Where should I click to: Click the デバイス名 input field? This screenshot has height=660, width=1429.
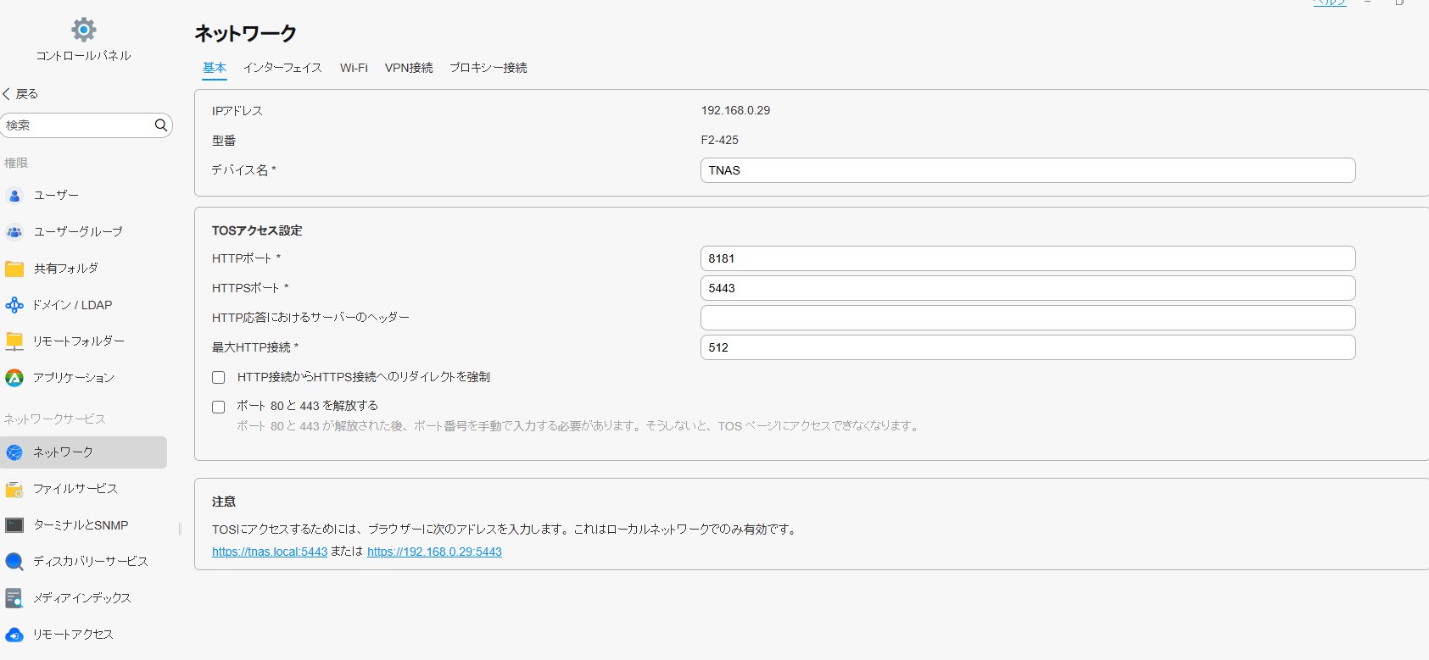point(1027,170)
